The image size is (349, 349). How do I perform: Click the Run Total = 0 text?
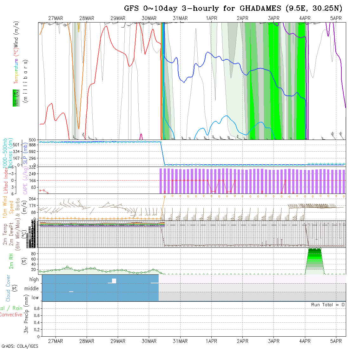pyautogui.click(x=328, y=305)
